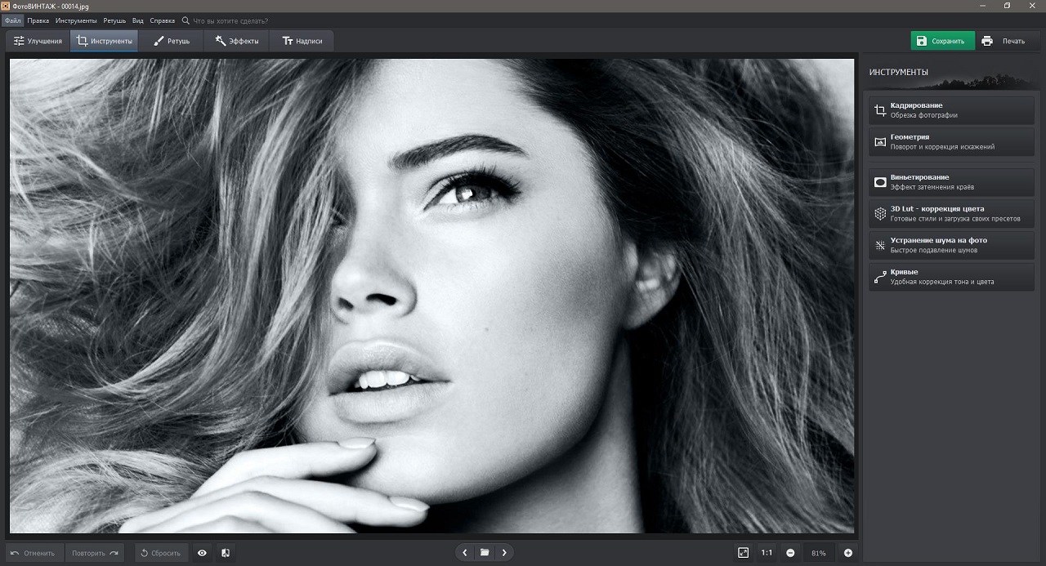Go to the previous photo arrow
Image resolution: width=1046 pixels, height=566 pixels.
coord(465,553)
